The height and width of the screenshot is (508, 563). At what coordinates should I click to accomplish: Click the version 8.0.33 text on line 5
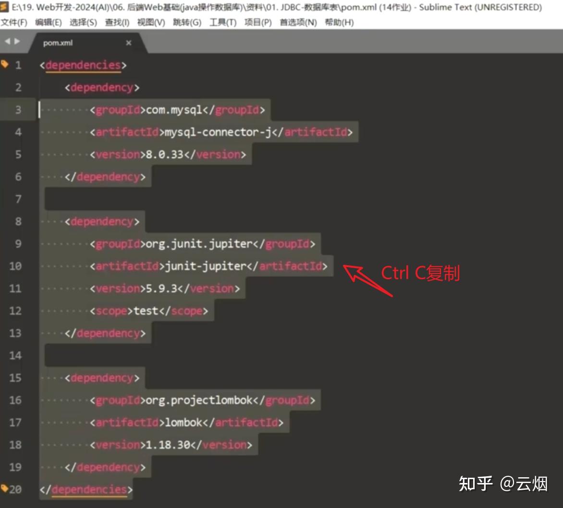pyautogui.click(x=166, y=154)
